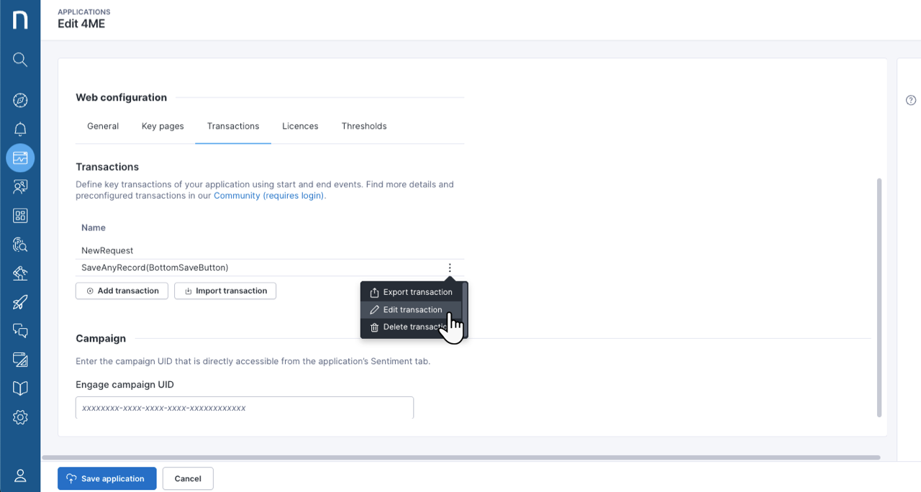Viewport: 921px width, 492px height.
Task: Open the book Library icon in sidebar
Action: click(x=20, y=388)
